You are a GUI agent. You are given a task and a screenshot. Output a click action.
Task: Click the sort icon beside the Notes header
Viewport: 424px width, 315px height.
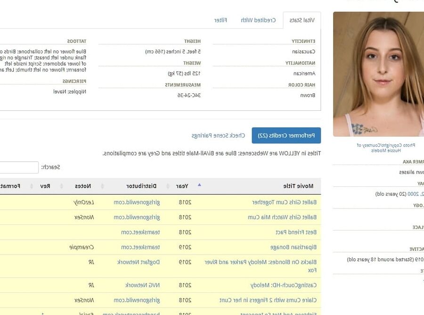point(61,186)
